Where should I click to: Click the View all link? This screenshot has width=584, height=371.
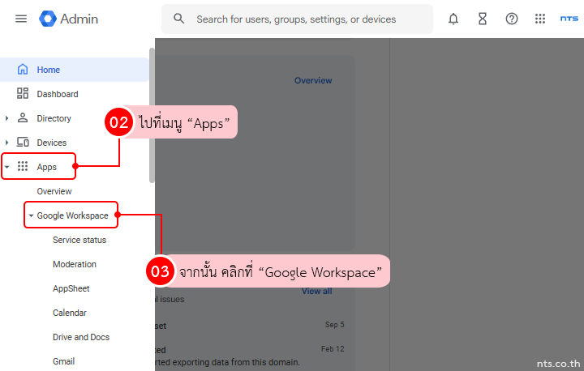[x=316, y=292]
